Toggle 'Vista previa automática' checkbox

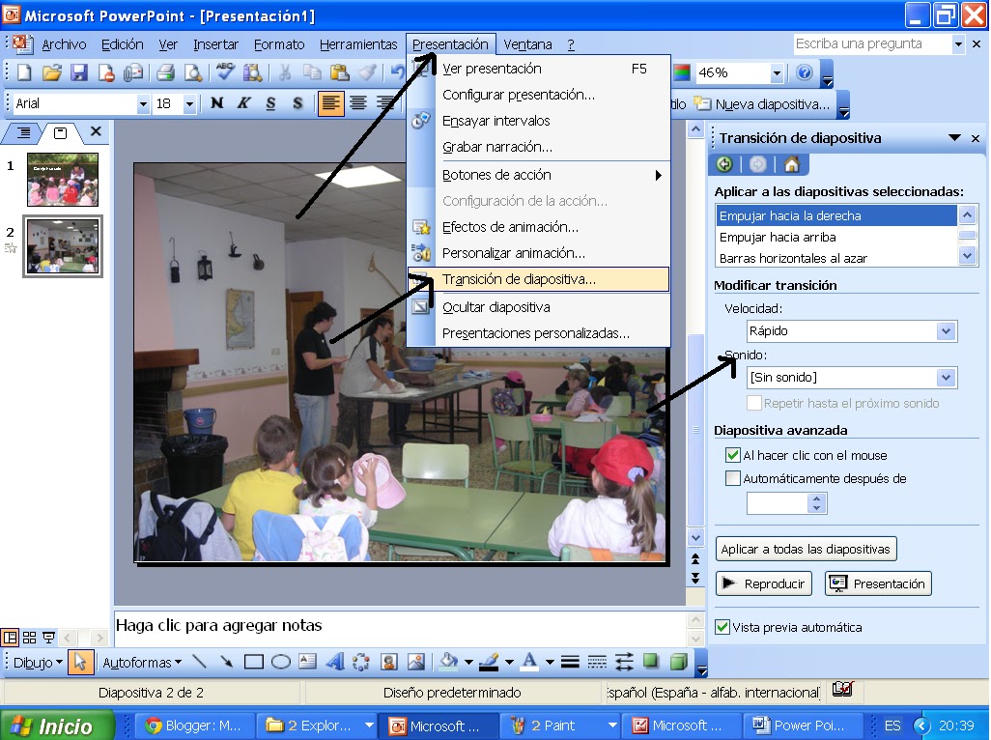click(722, 627)
